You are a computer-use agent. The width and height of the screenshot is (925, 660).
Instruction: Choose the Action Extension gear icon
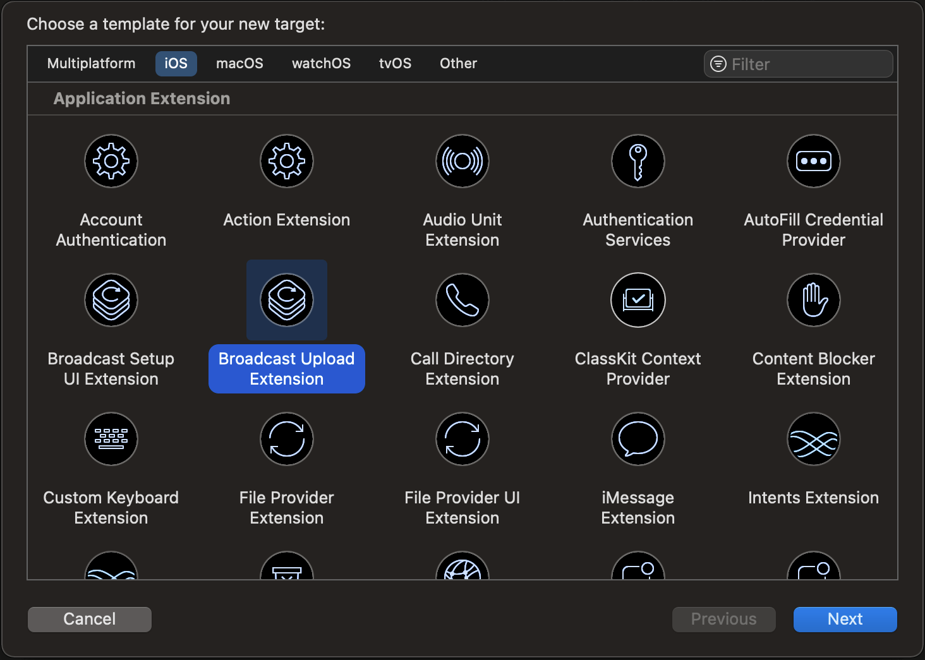287,161
